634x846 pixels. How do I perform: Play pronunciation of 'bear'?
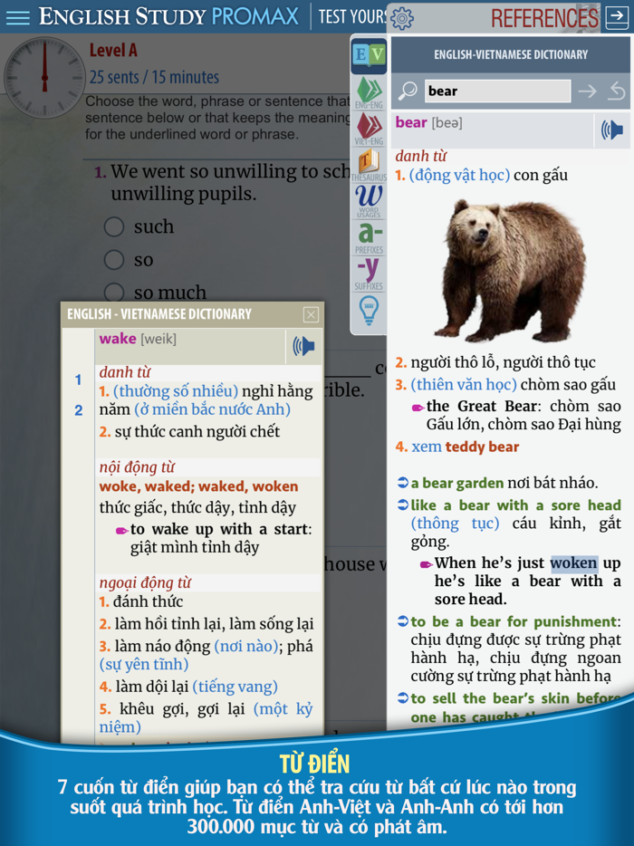[x=612, y=130]
